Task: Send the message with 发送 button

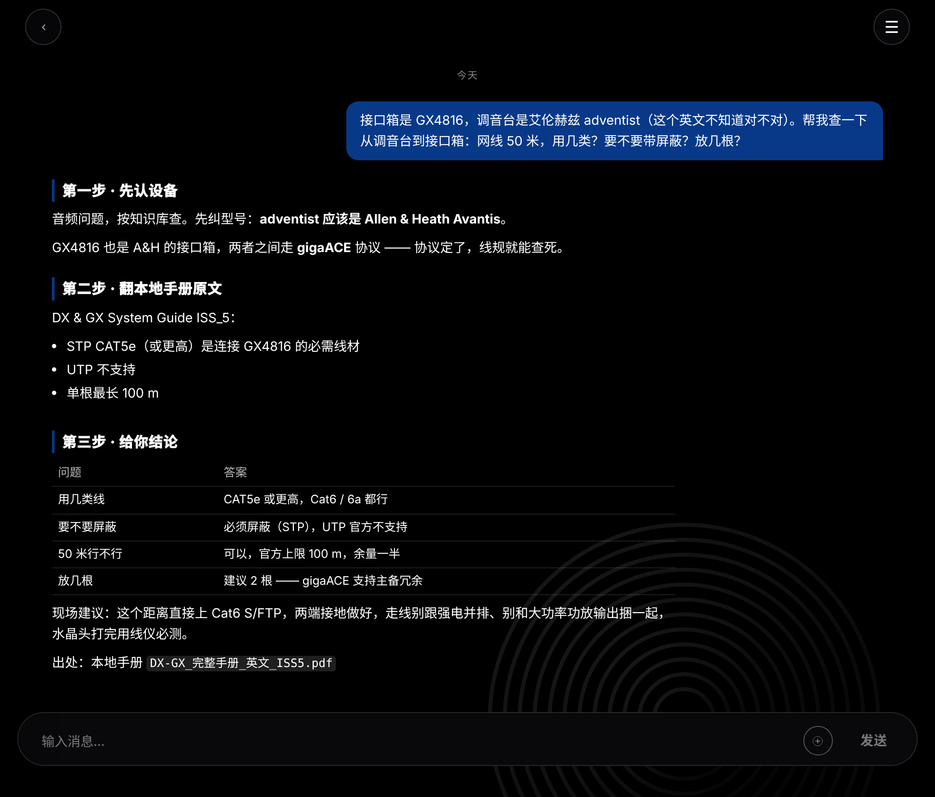Action: (873, 741)
